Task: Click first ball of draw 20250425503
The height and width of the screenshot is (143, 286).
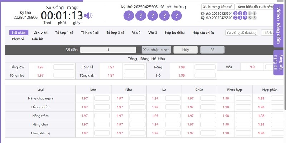Action: click(x=235, y=18)
